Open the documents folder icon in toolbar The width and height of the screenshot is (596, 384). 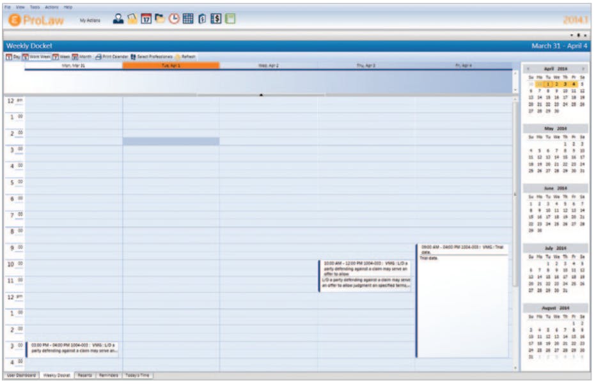160,19
